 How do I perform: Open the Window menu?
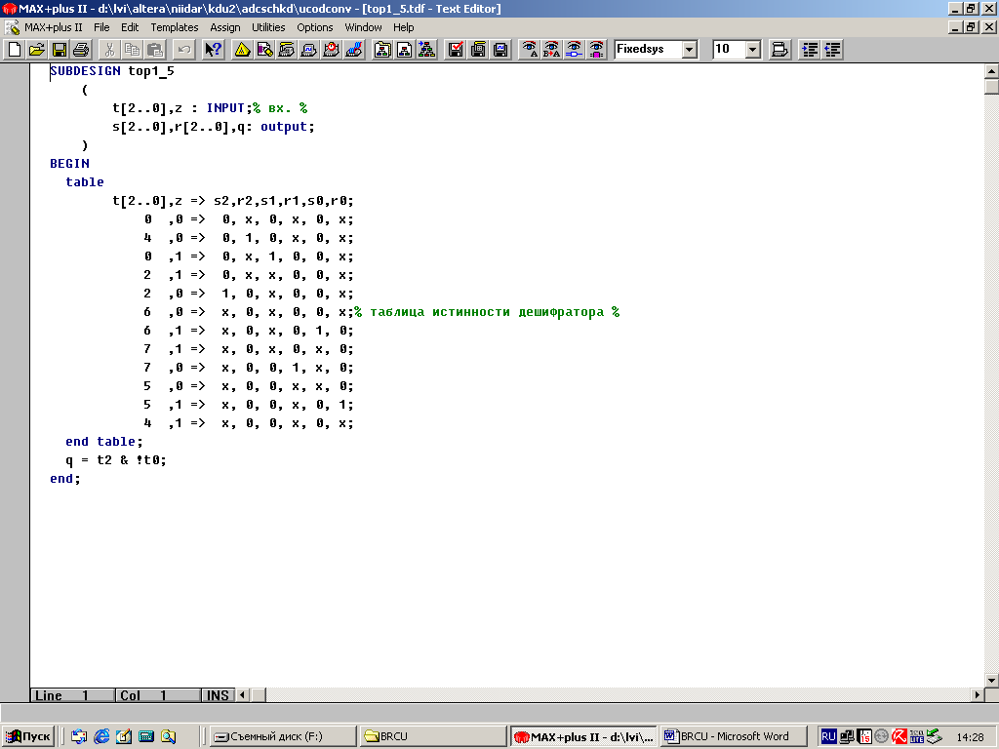[363, 27]
